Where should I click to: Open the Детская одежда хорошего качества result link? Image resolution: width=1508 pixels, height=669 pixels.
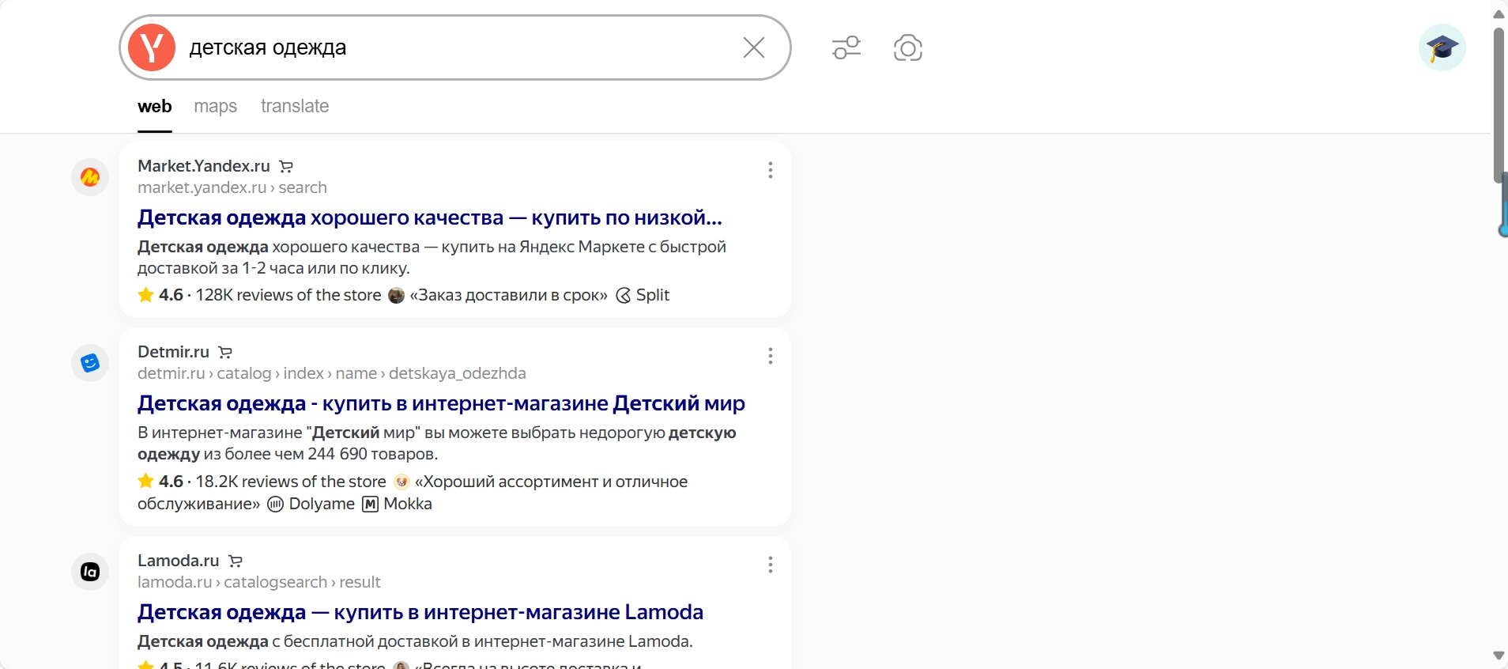click(430, 217)
